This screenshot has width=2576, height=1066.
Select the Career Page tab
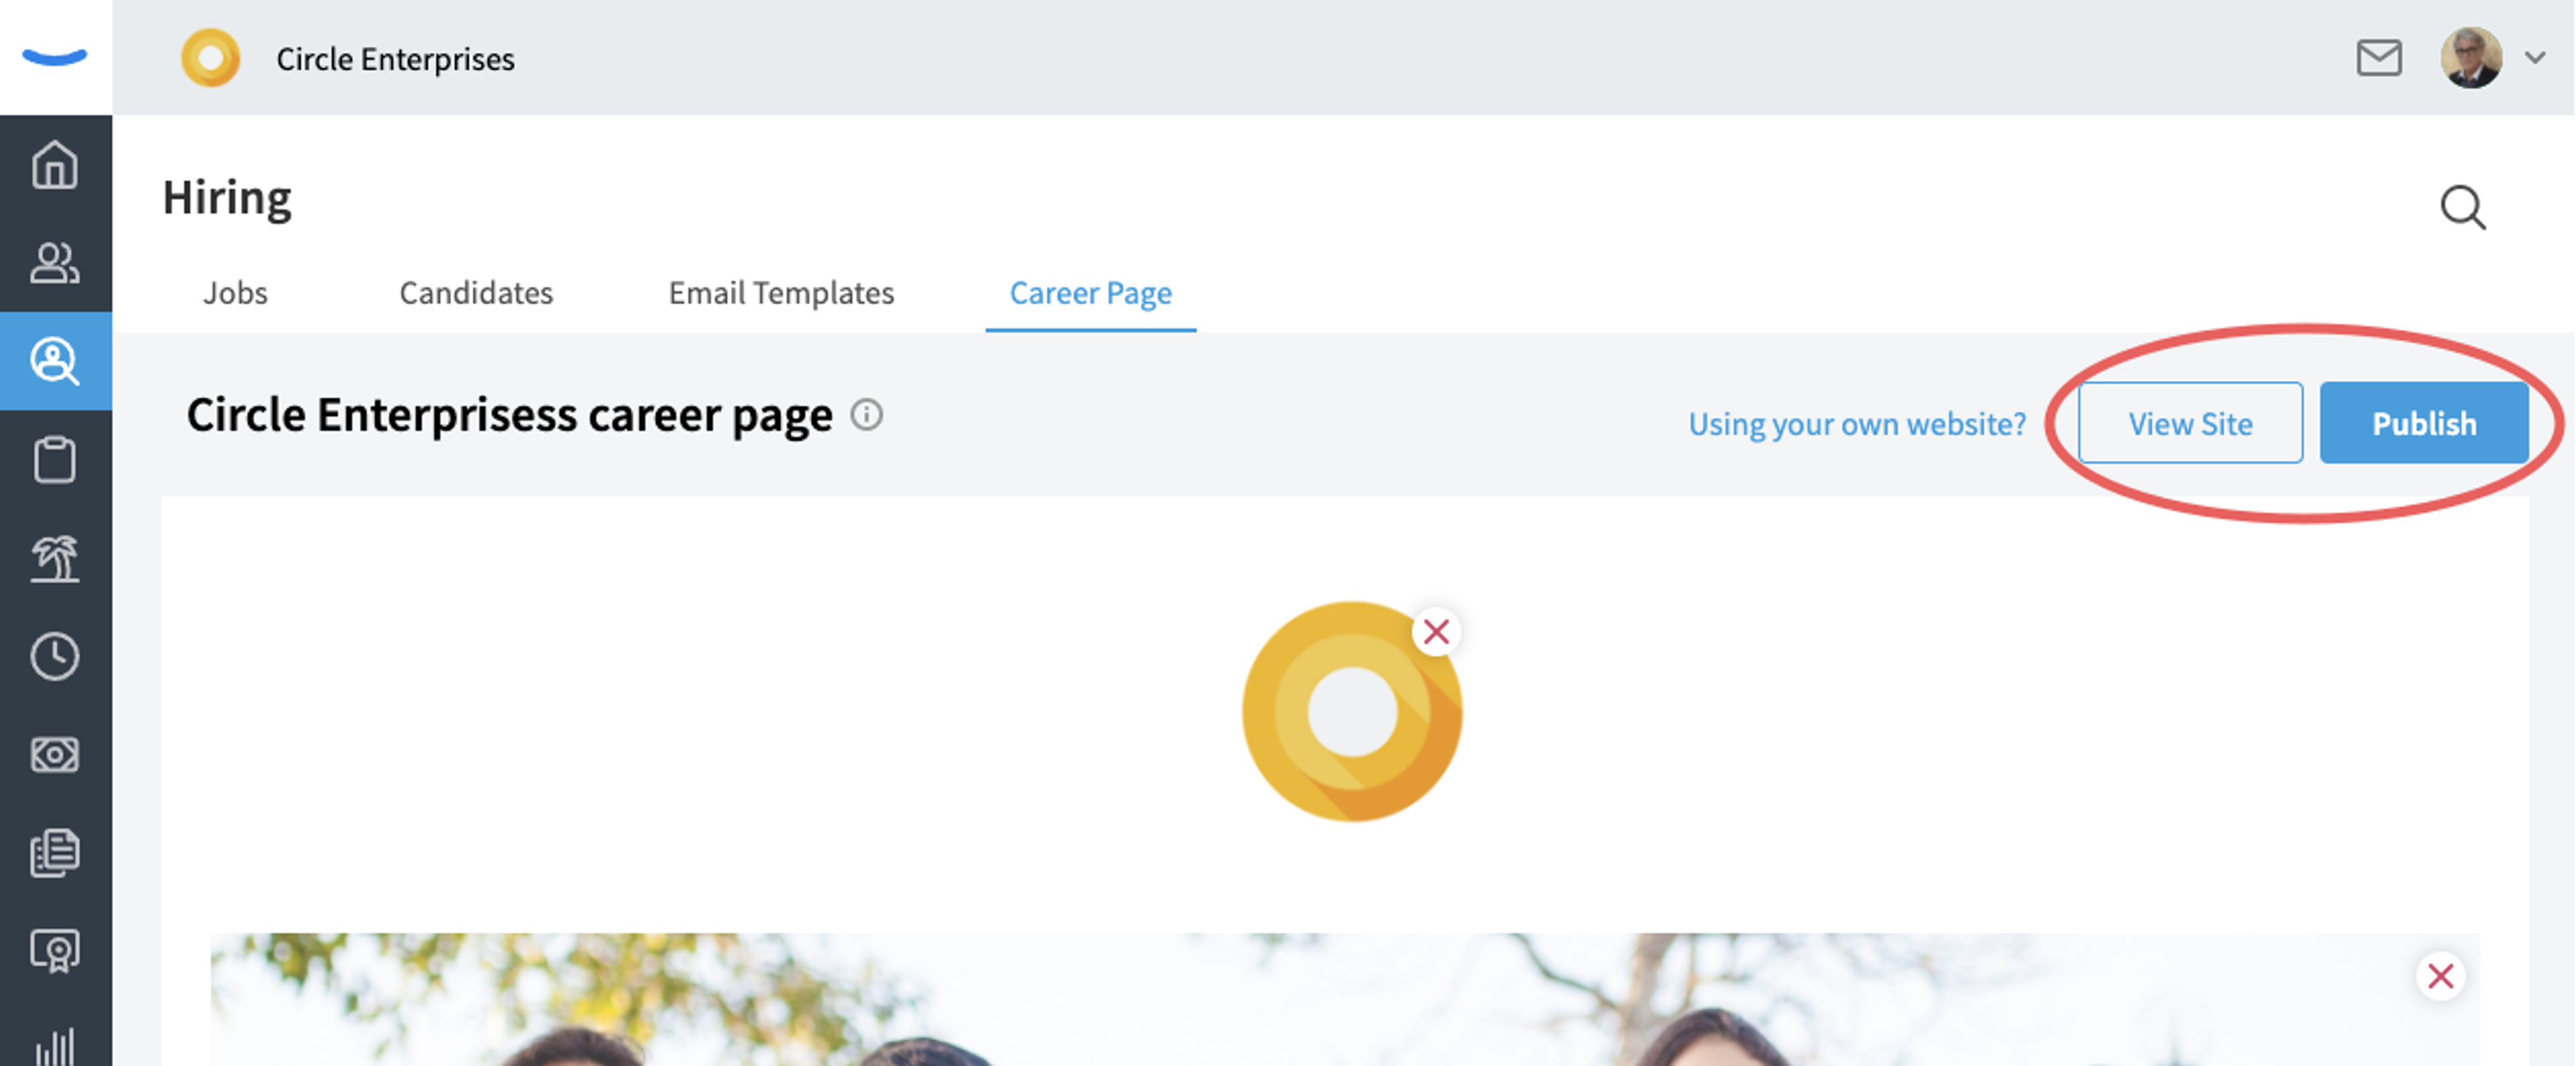pyautogui.click(x=1090, y=293)
